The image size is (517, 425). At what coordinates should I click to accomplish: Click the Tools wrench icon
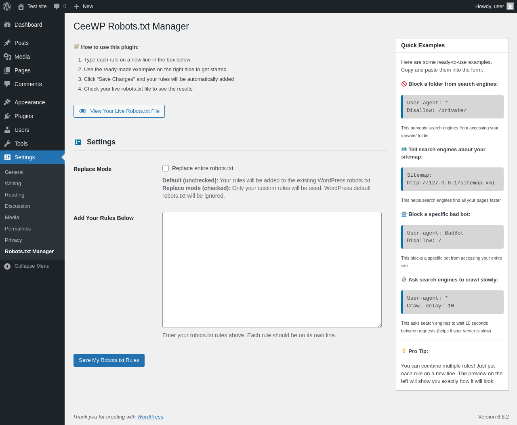(7, 144)
